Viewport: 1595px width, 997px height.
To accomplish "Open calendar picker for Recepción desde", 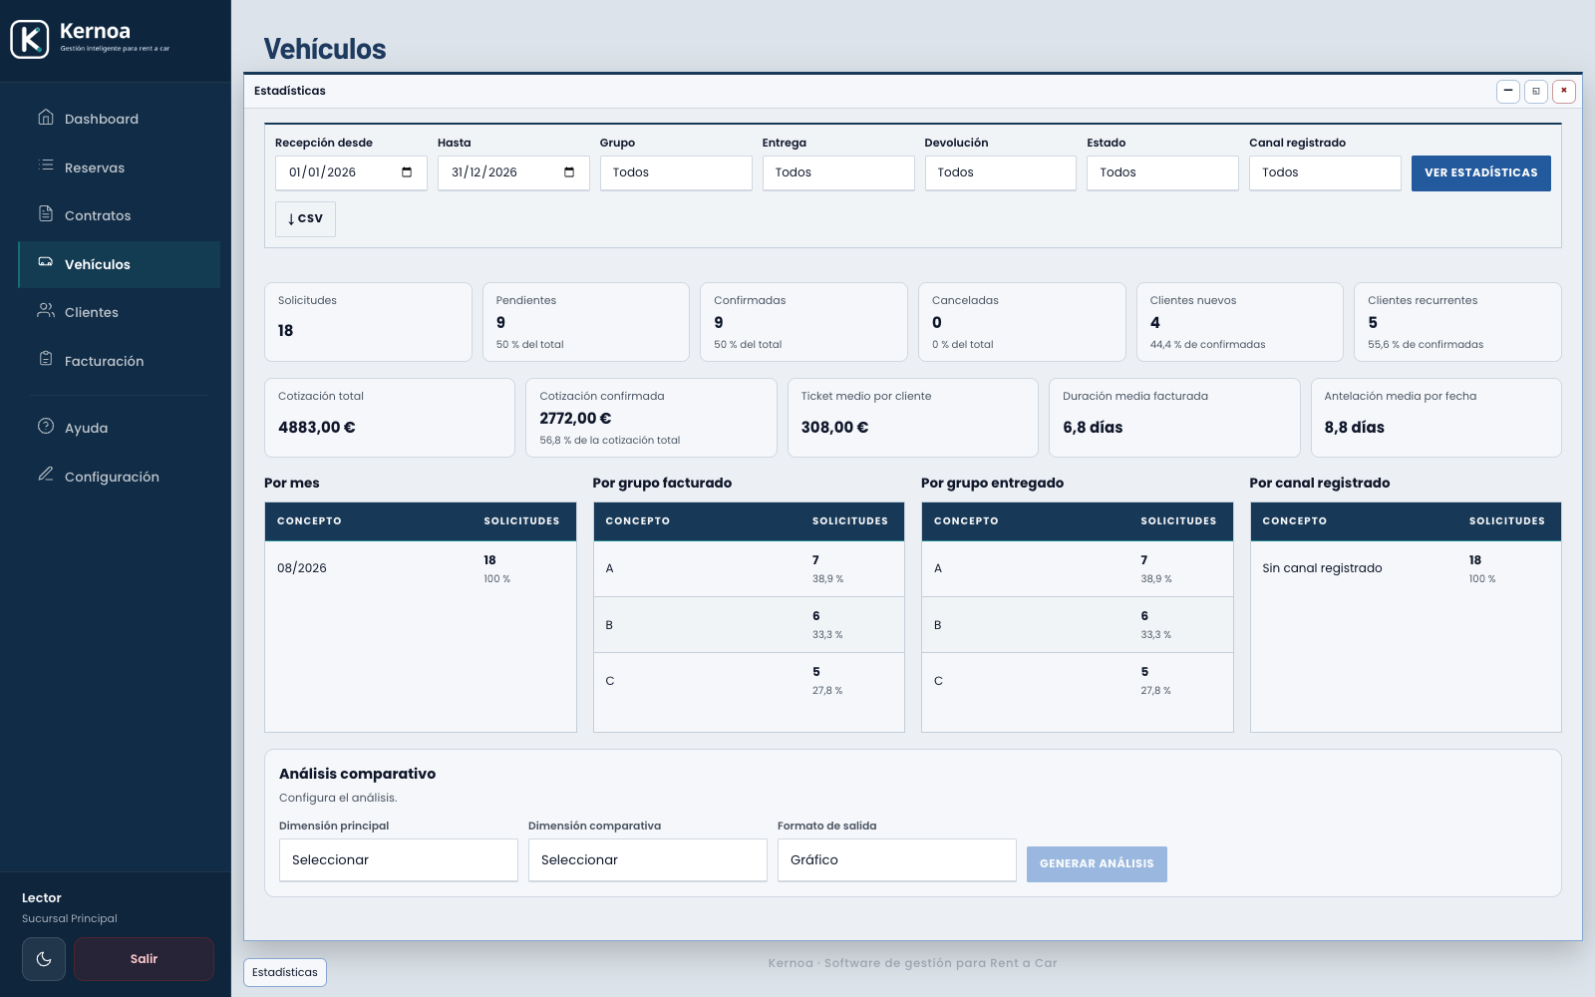I will (407, 172).
